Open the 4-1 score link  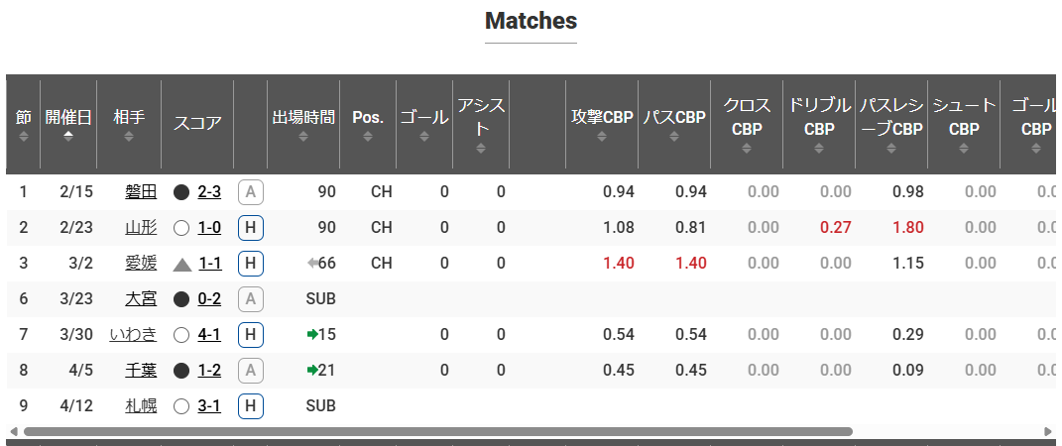(x=209, y=334)
